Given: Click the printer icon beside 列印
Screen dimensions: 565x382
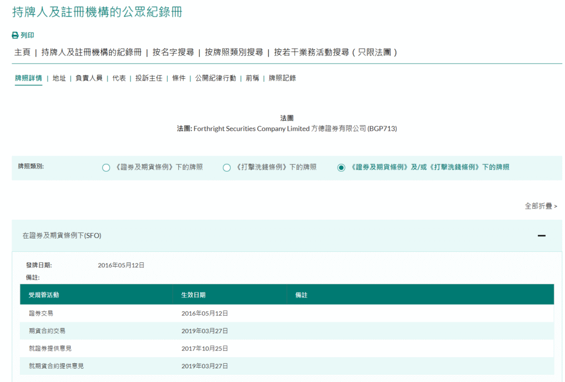Looking at the screenshot, I should click(x=15, y=35).
